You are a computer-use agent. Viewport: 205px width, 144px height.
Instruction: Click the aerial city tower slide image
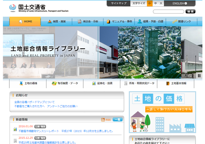point(149,52)
